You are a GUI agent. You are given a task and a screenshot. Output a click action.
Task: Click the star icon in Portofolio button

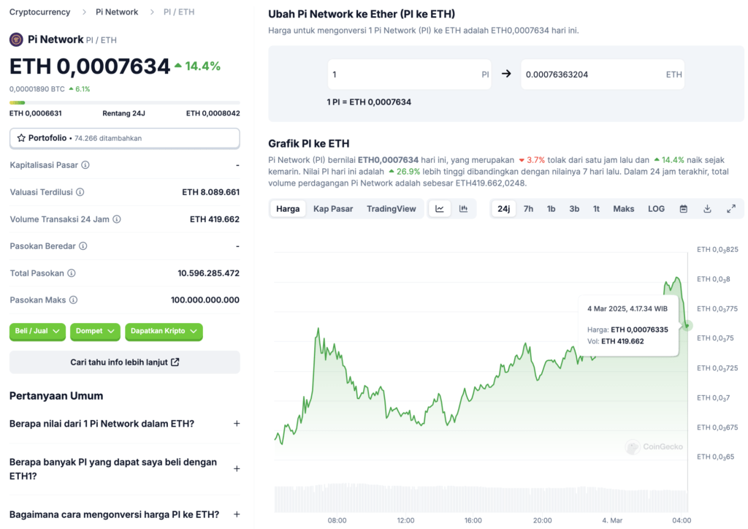point(21,138)
